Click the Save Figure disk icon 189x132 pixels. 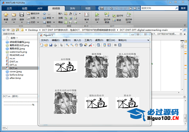50,45
